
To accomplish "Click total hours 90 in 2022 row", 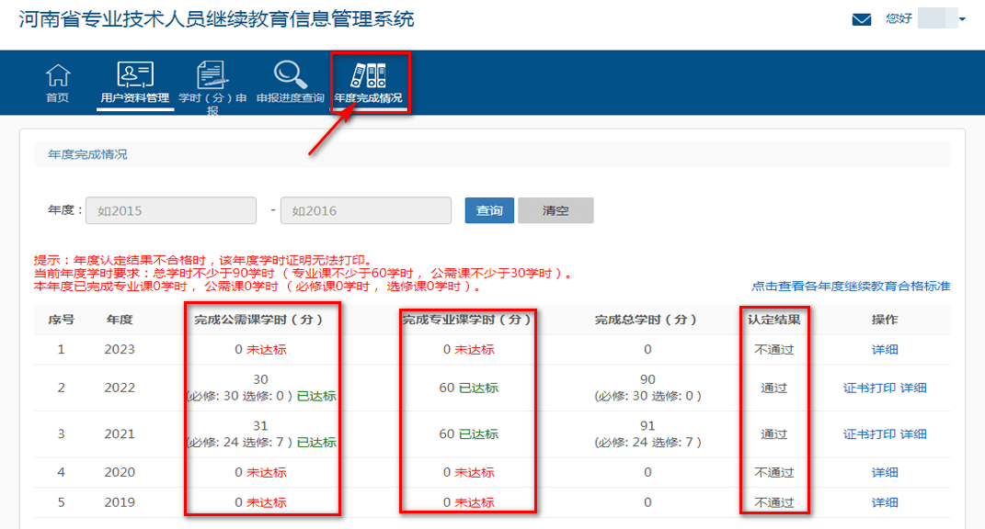I will 647,379.
